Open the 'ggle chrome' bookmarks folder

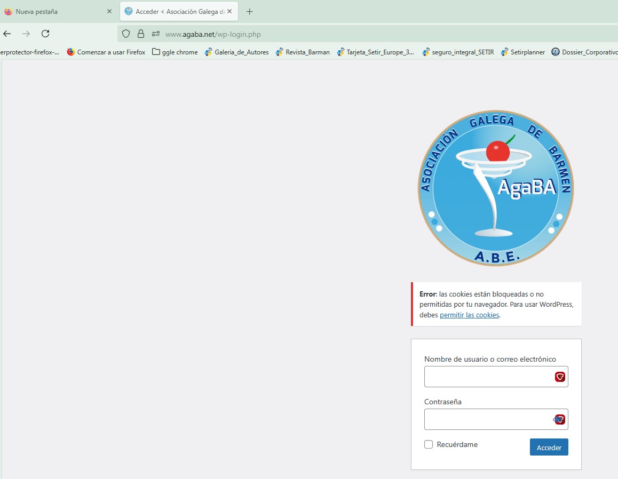(x=175, y=52)
